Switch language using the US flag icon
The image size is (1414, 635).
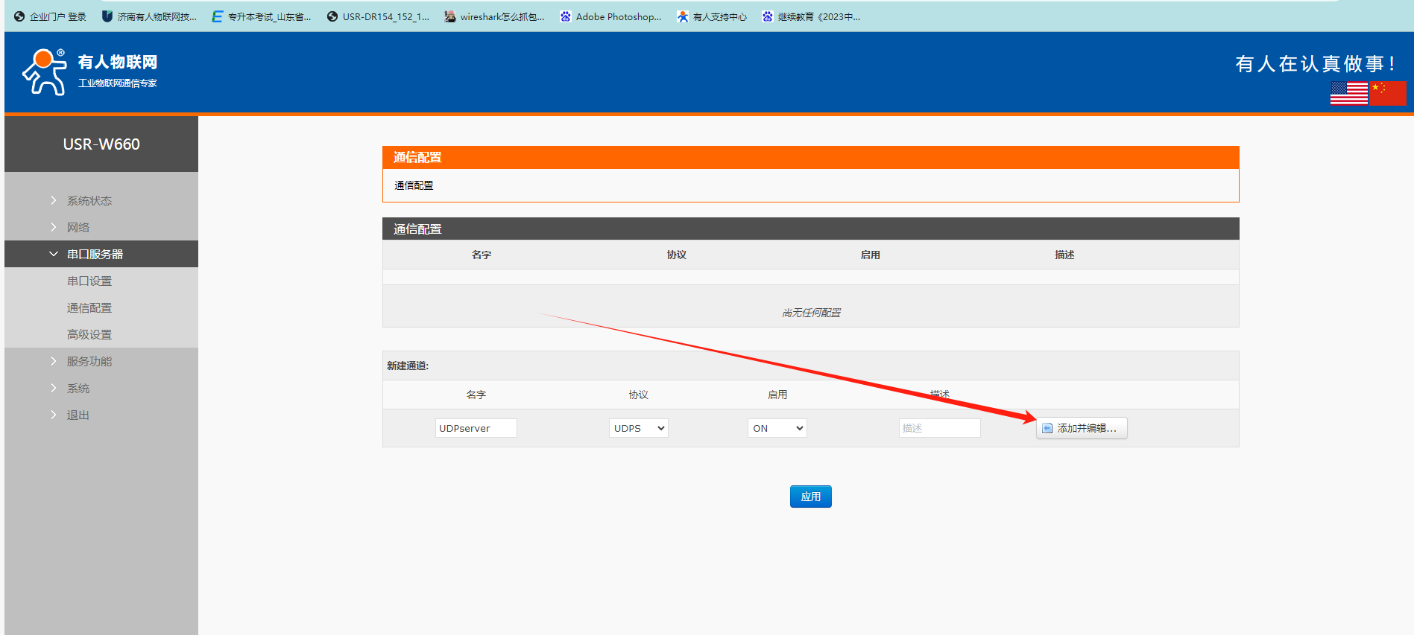coord(1348,93)
